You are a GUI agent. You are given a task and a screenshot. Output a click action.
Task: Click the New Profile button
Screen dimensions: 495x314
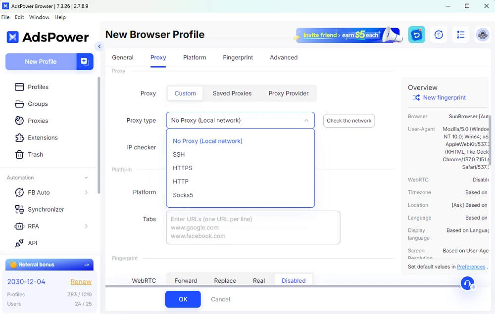41,62
